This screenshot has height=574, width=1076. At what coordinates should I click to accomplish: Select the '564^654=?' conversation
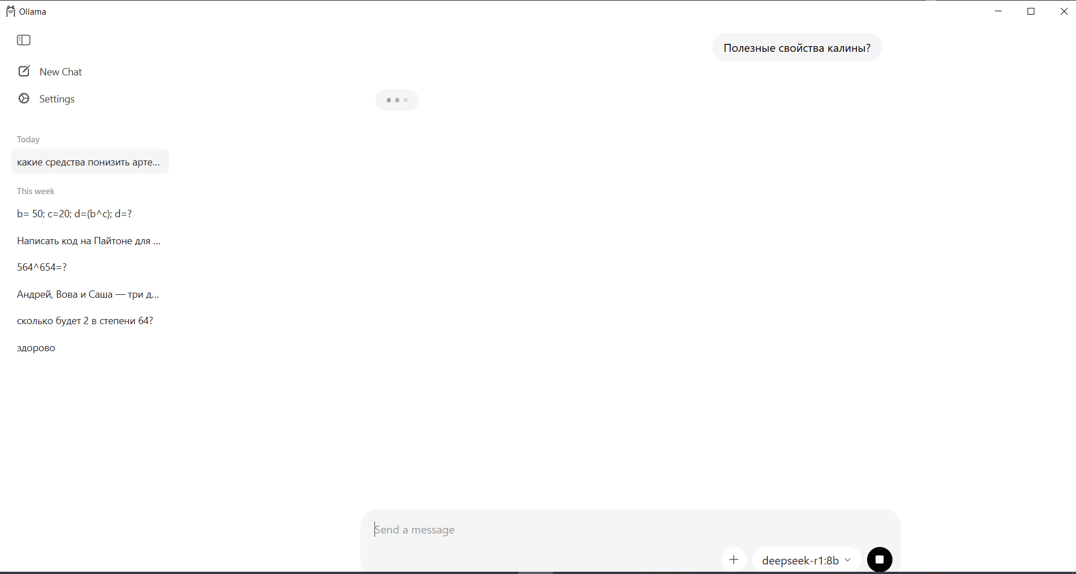pos(42,267)
